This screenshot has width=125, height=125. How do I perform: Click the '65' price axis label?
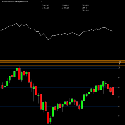point(119,87)
